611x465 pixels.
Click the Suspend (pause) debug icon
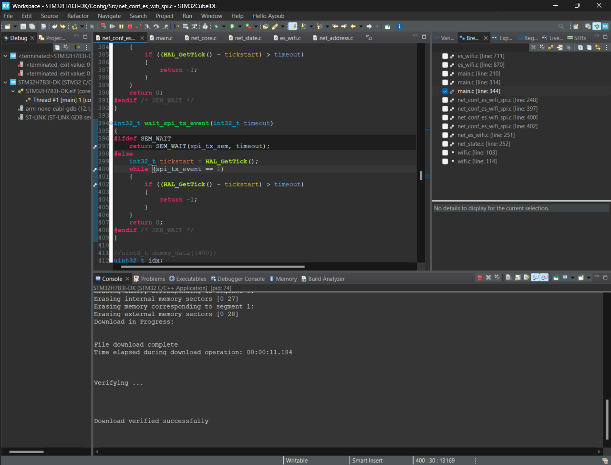coord(121,27)
